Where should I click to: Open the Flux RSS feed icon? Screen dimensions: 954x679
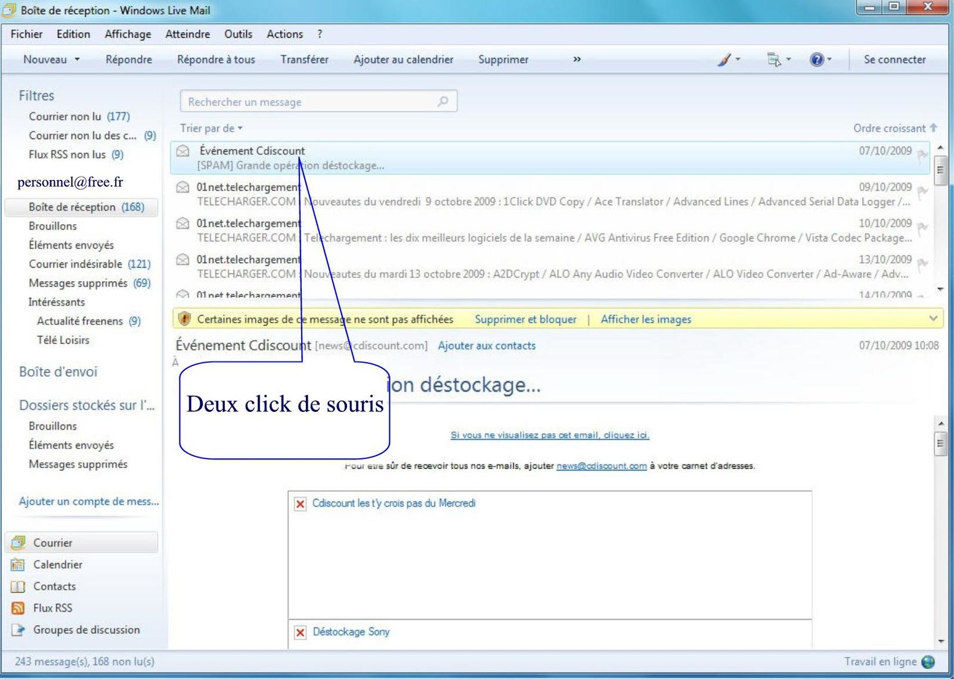tap(18, 608)
